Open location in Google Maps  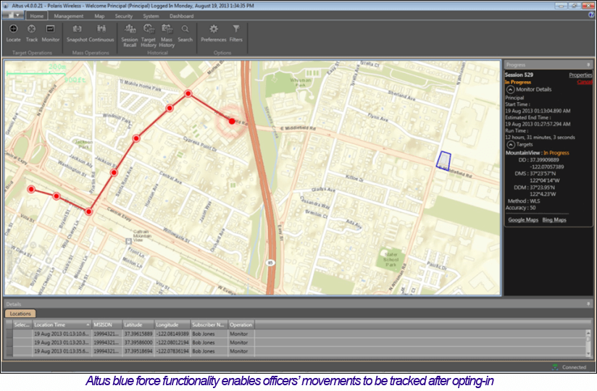523,220
